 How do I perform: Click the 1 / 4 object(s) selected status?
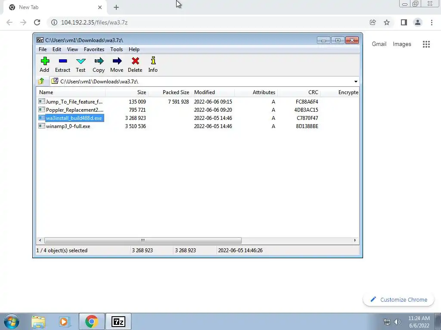(x=62, y=251)
